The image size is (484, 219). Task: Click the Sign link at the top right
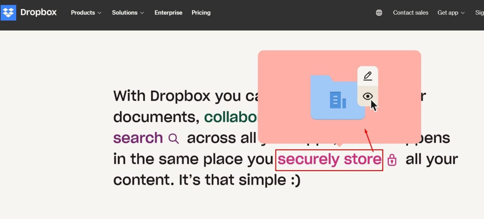point(479,13)
